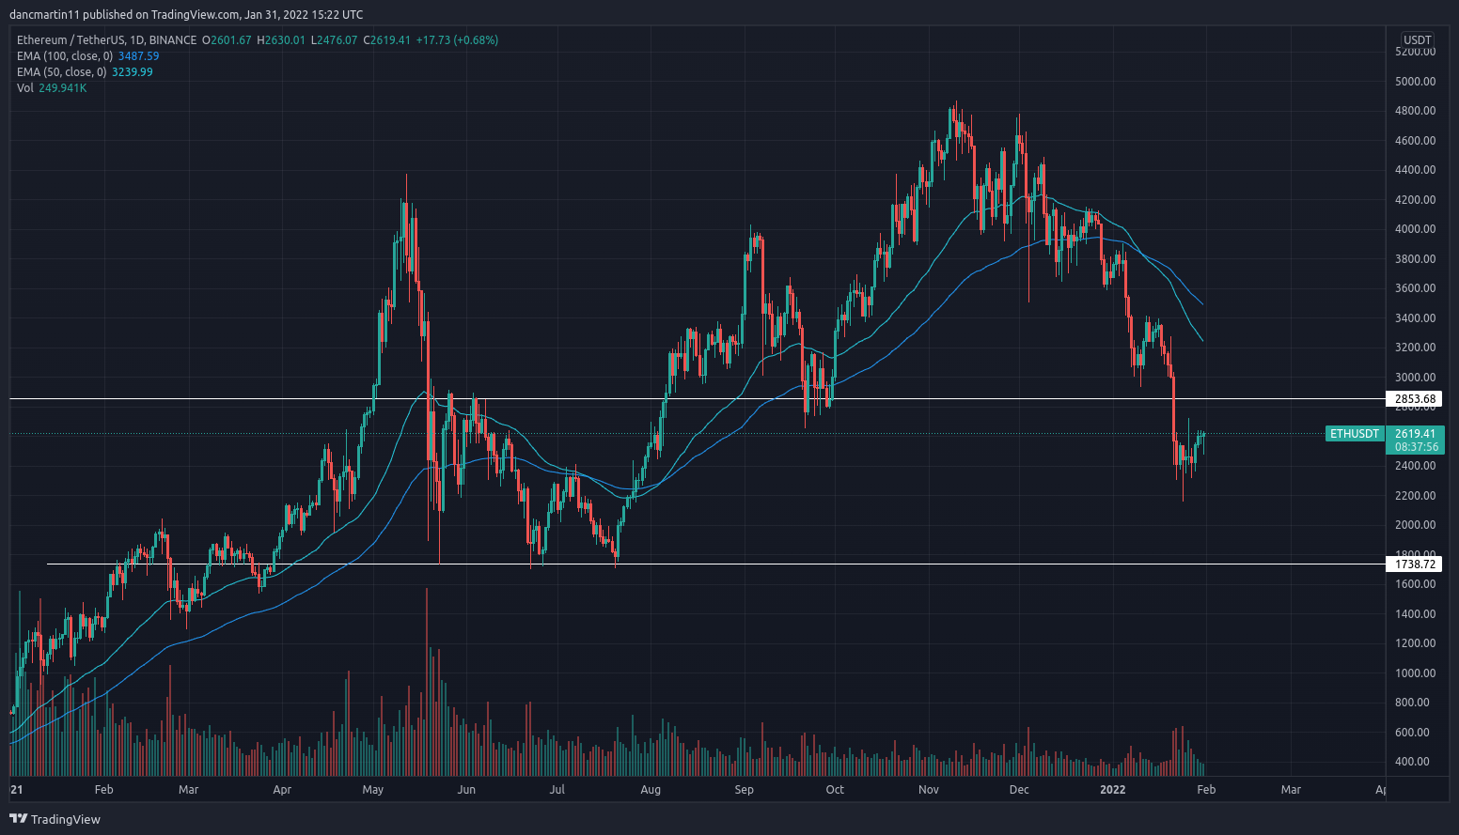Click the May label on time axis
The image size is (1459, 835).
(372, 790)
